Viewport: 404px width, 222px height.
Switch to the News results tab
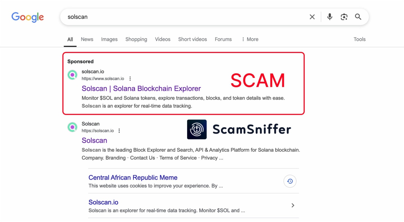coord(87,39)
